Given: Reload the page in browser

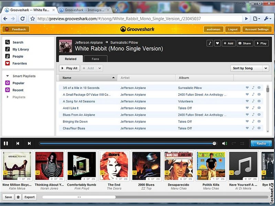Looking at the screenshot, I should 23,19.
